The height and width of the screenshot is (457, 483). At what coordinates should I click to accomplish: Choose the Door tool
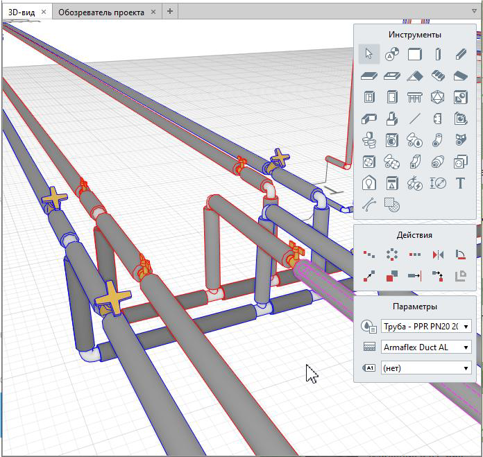[392, 97]
